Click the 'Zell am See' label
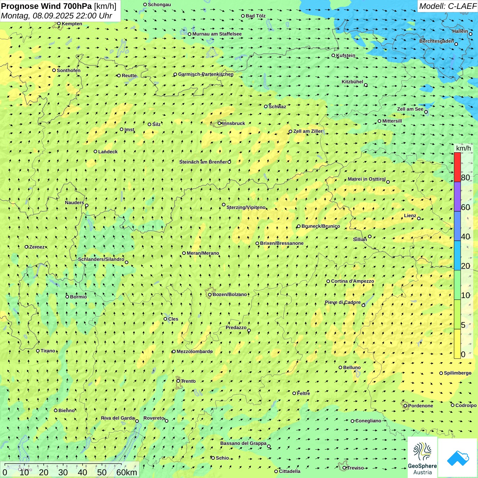The height and width of the screenshot is (478, 478). click(410, 109)
